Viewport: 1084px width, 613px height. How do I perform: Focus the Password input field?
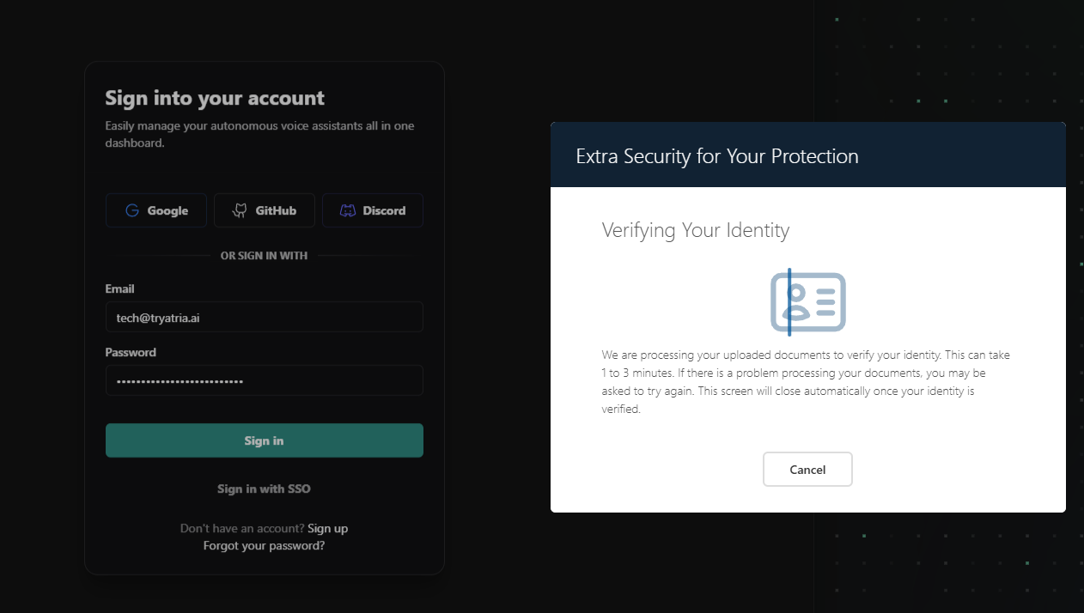click(x=265, y=380)
